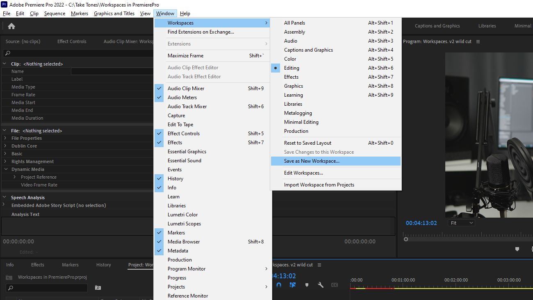Open the timeline panel hamburger menu

click(x=319, y=265)
